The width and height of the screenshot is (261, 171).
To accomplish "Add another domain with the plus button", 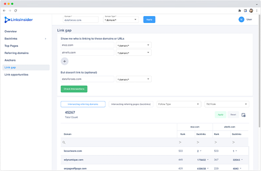I will pyautogui.click(x=65, y=61).
